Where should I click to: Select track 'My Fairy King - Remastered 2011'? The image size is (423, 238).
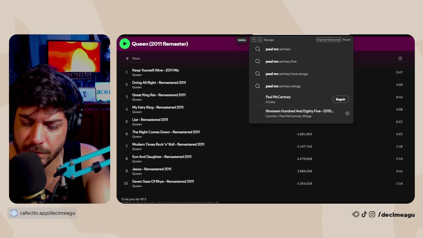coord(158,107)
